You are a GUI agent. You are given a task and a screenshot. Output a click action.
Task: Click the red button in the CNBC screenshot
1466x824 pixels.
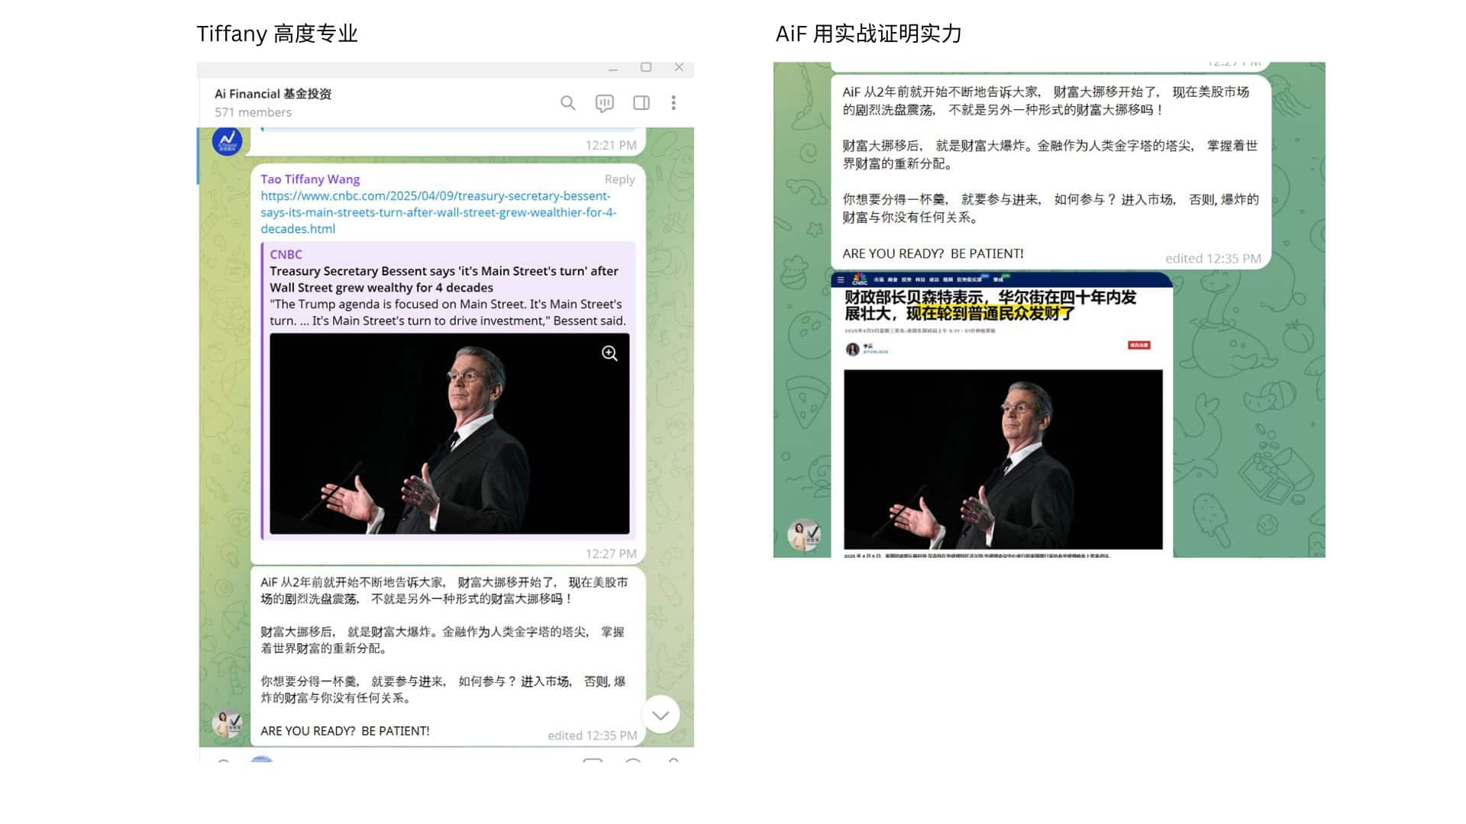[1138, 346]
